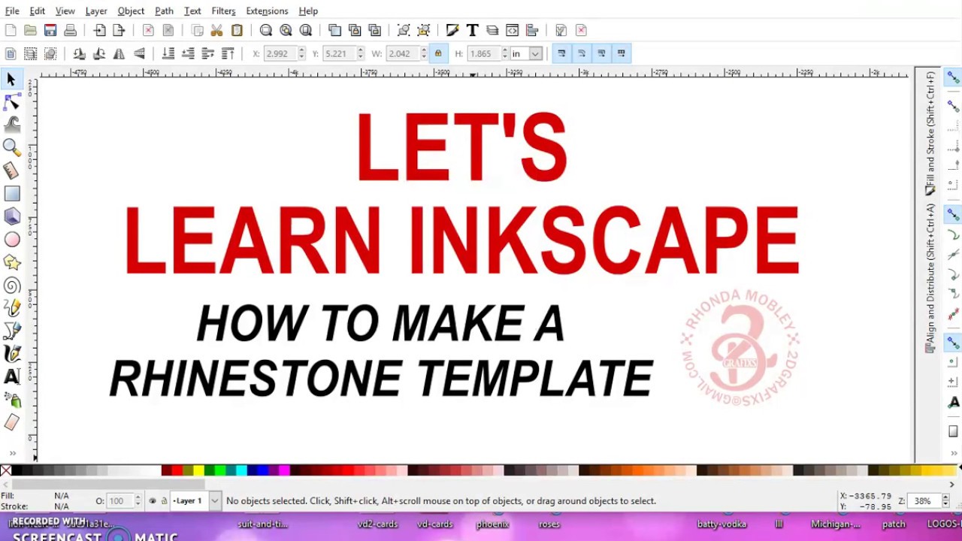Pick the magenta palette swatch

click(x=284, y=471)
